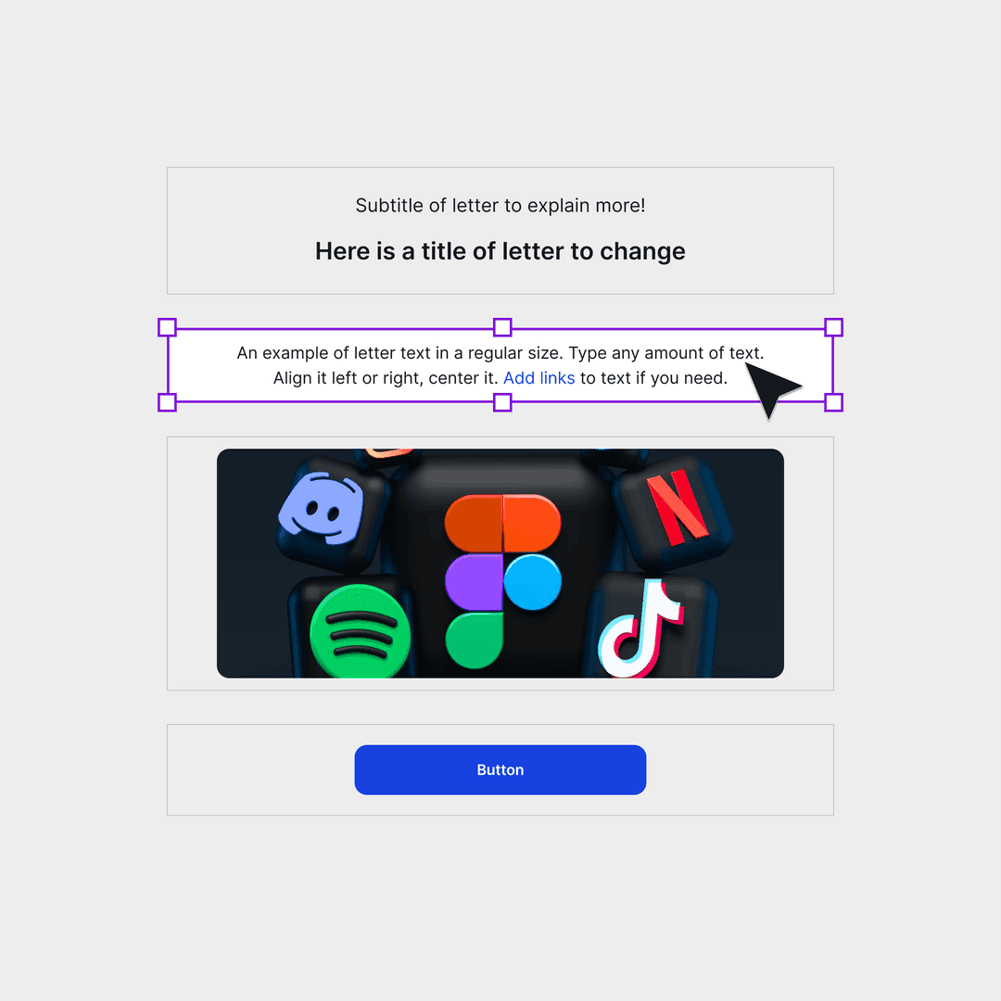Image resolution: width=1001 pixels, height=1001 pixels.
Task: Select the subtitle of letter text
Action: [x=500, y=206]
